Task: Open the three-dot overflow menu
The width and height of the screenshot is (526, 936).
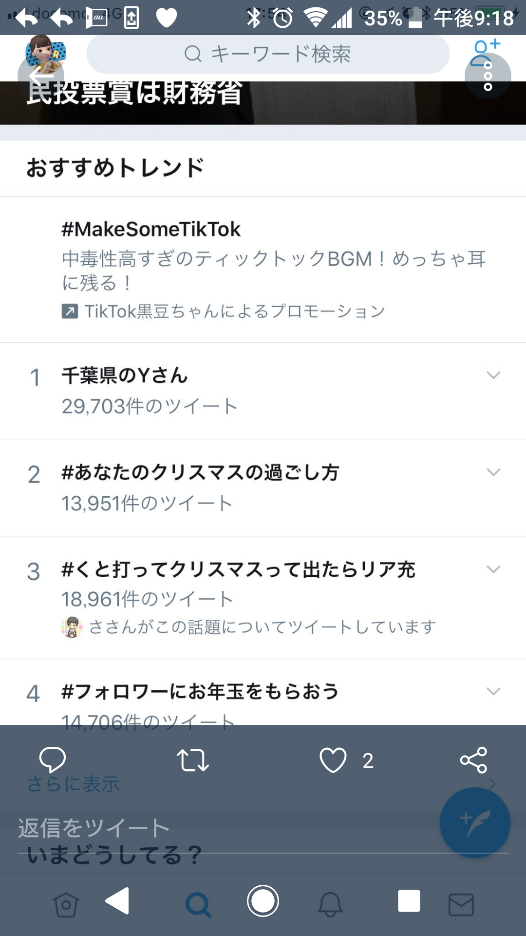Action: (x=488, y=76)
